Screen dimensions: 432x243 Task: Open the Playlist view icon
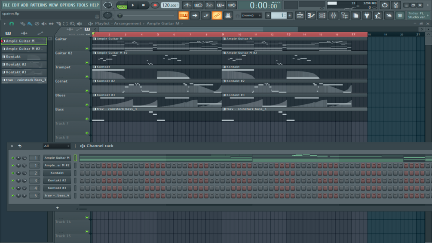click(300, 16)
